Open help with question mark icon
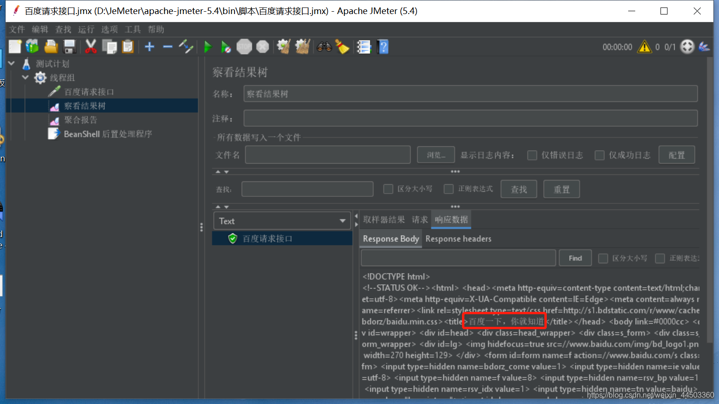The width and height of the screenshot is (719, 404). pos(383,47)
